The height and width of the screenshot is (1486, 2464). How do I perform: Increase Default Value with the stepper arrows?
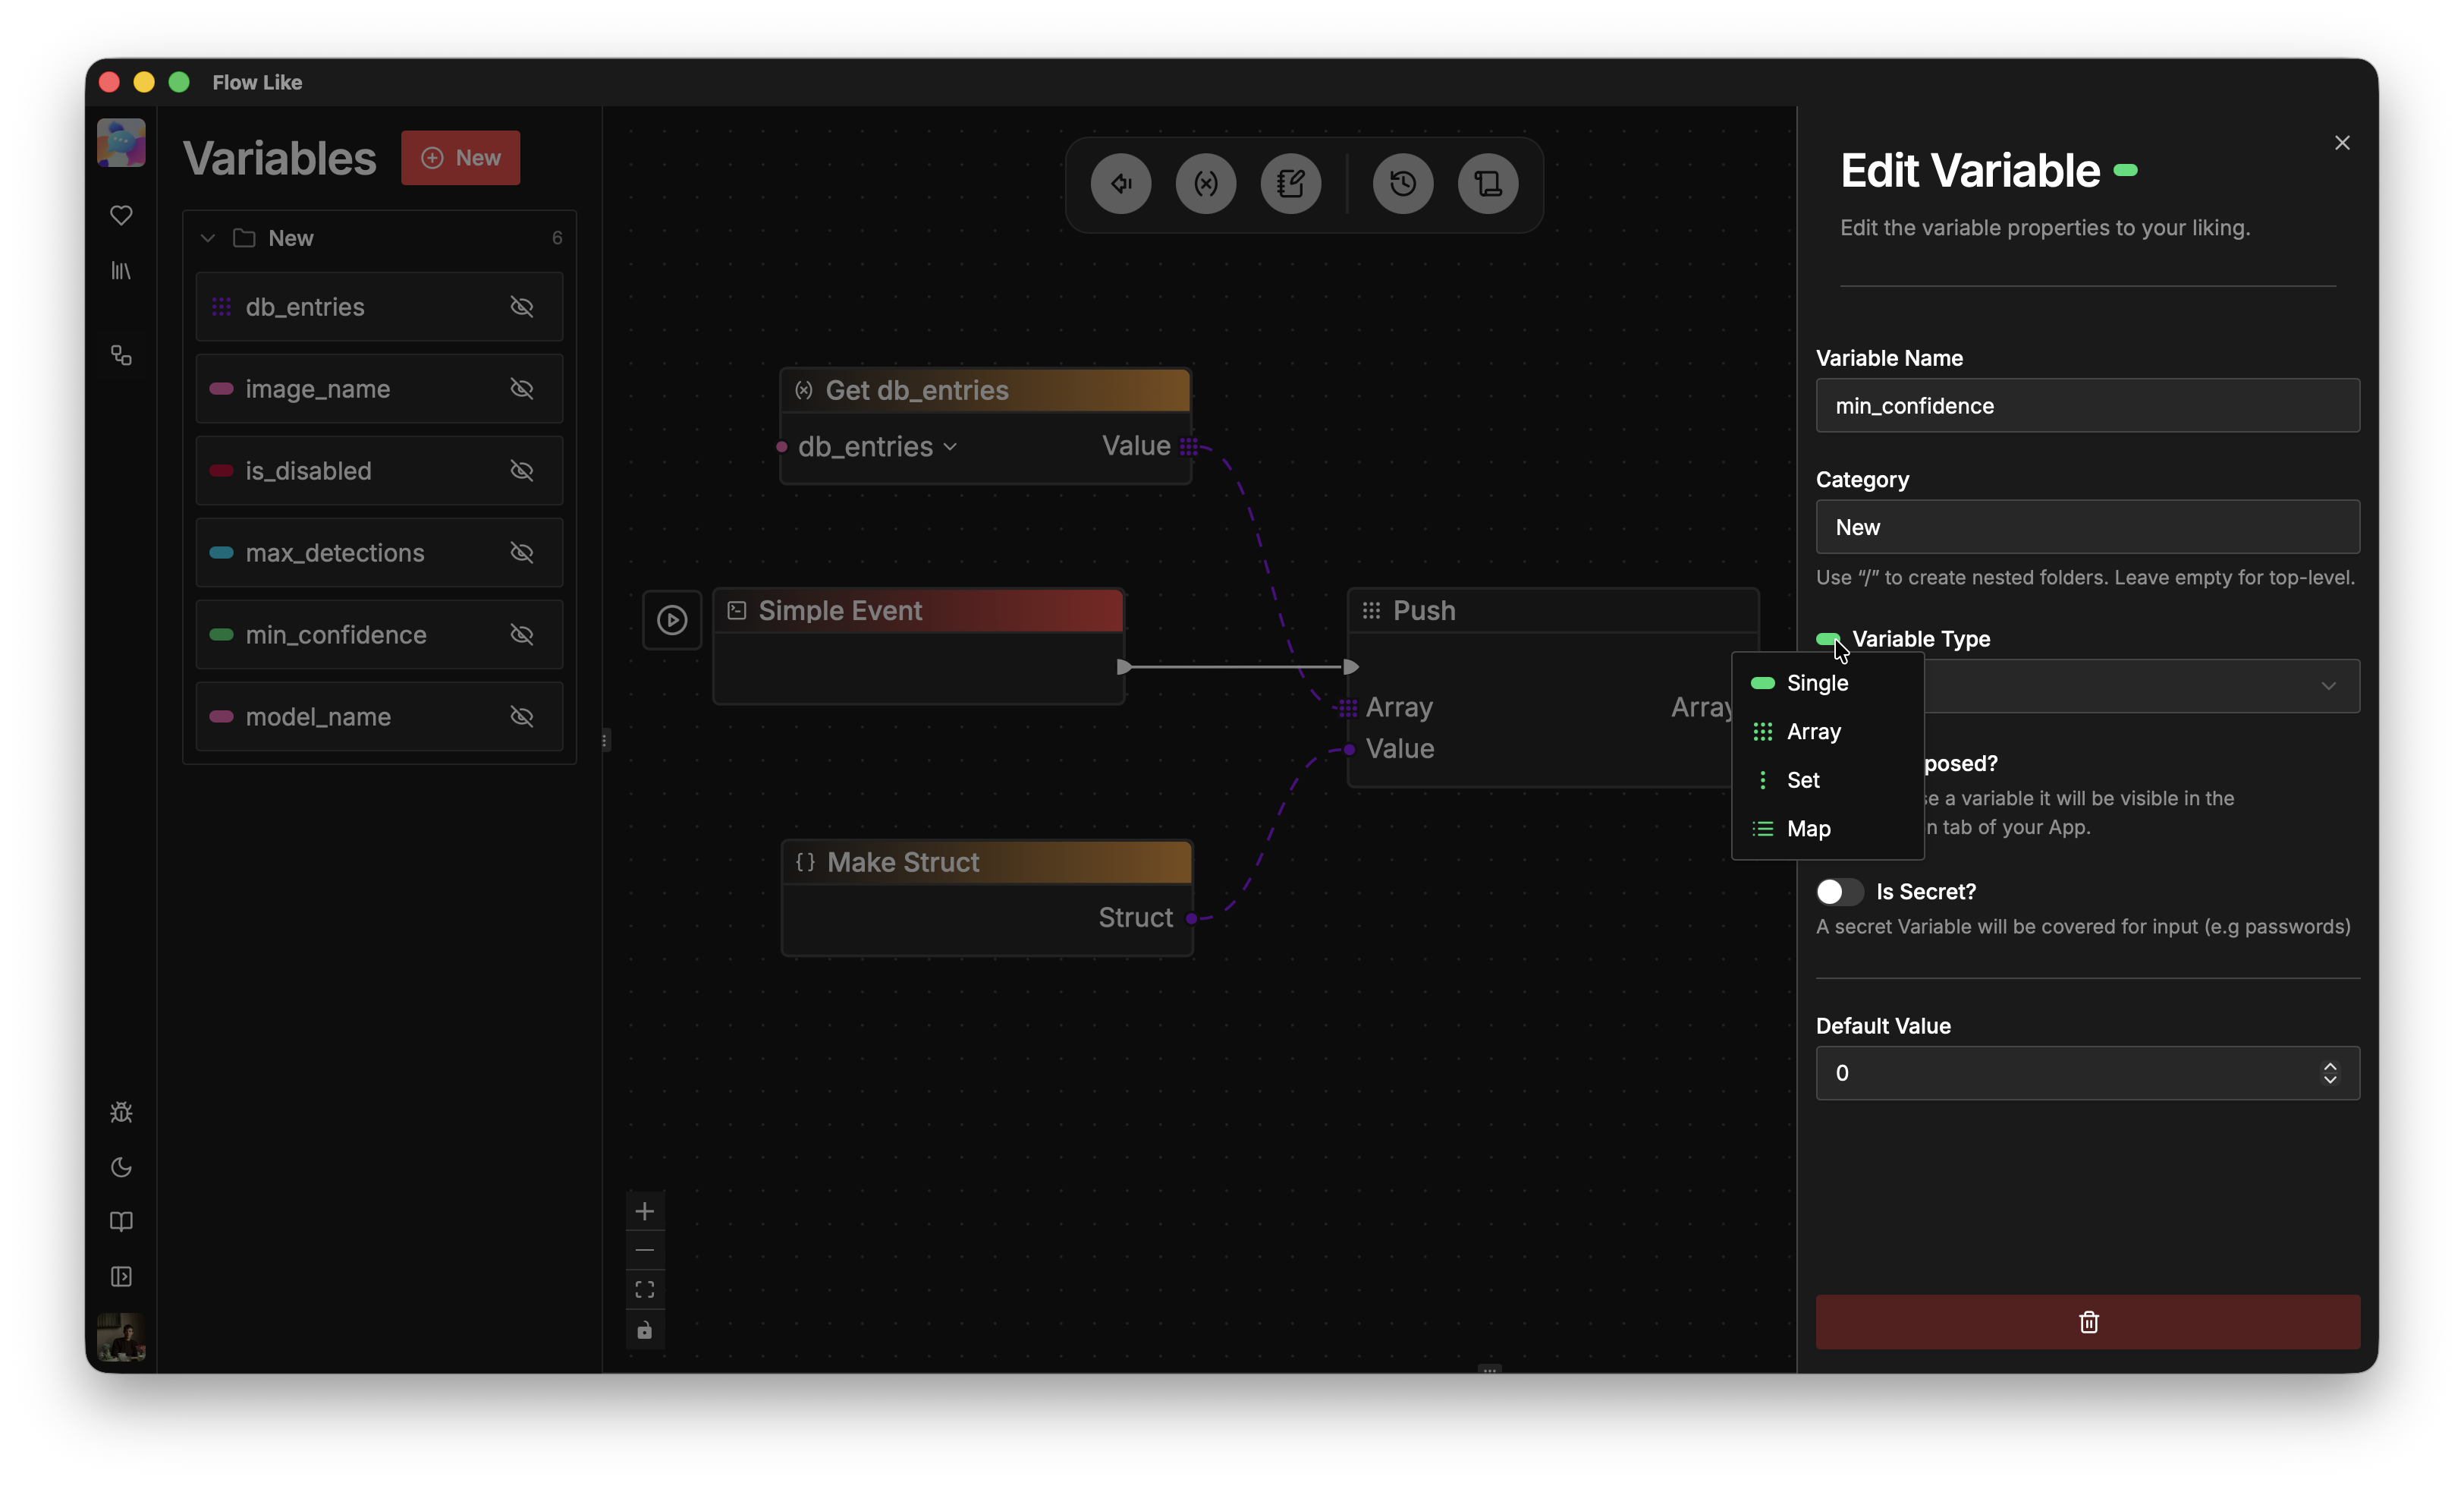click(x=2330, y=1074)
